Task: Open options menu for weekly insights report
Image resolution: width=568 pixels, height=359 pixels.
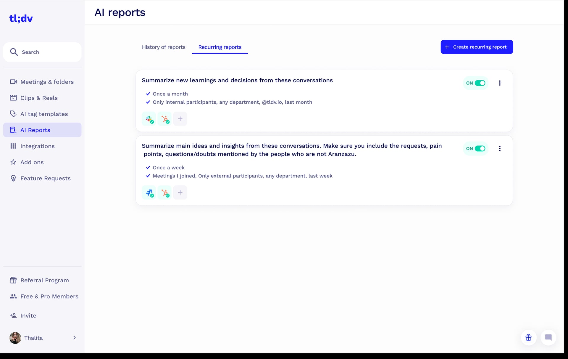Action: [x=500, y=149]
